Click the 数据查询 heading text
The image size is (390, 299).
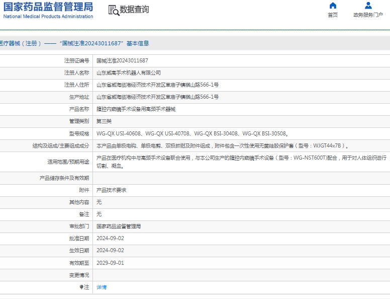click(134, 10)
